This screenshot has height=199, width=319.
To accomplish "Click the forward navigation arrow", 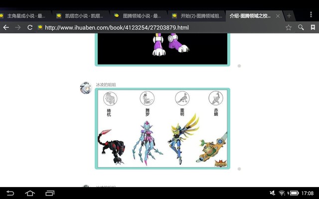I will point(18,27).
